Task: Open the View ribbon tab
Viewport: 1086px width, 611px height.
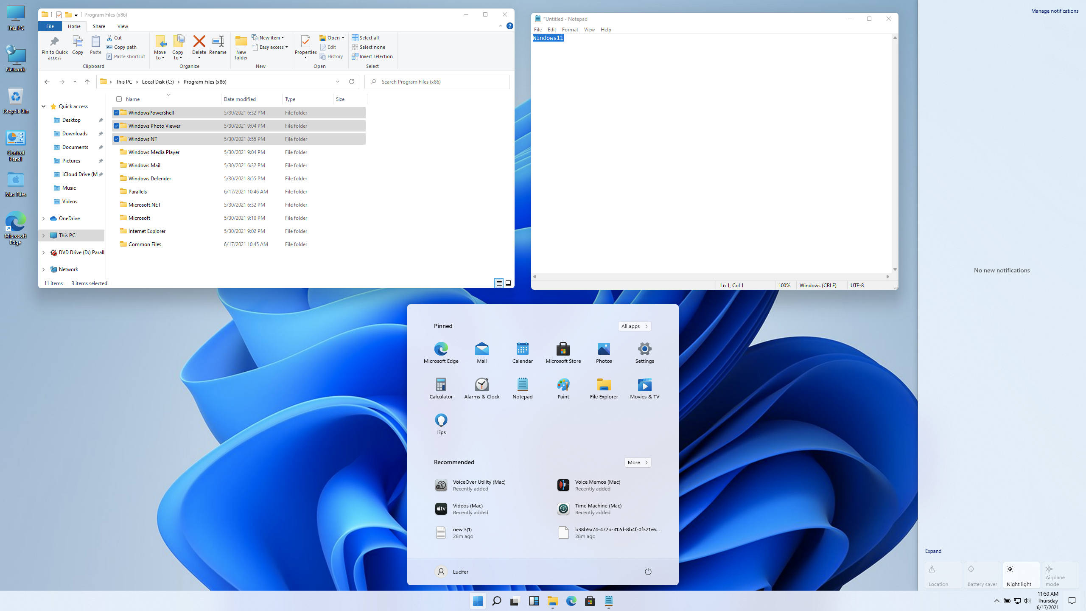Action: click(122, 26)
